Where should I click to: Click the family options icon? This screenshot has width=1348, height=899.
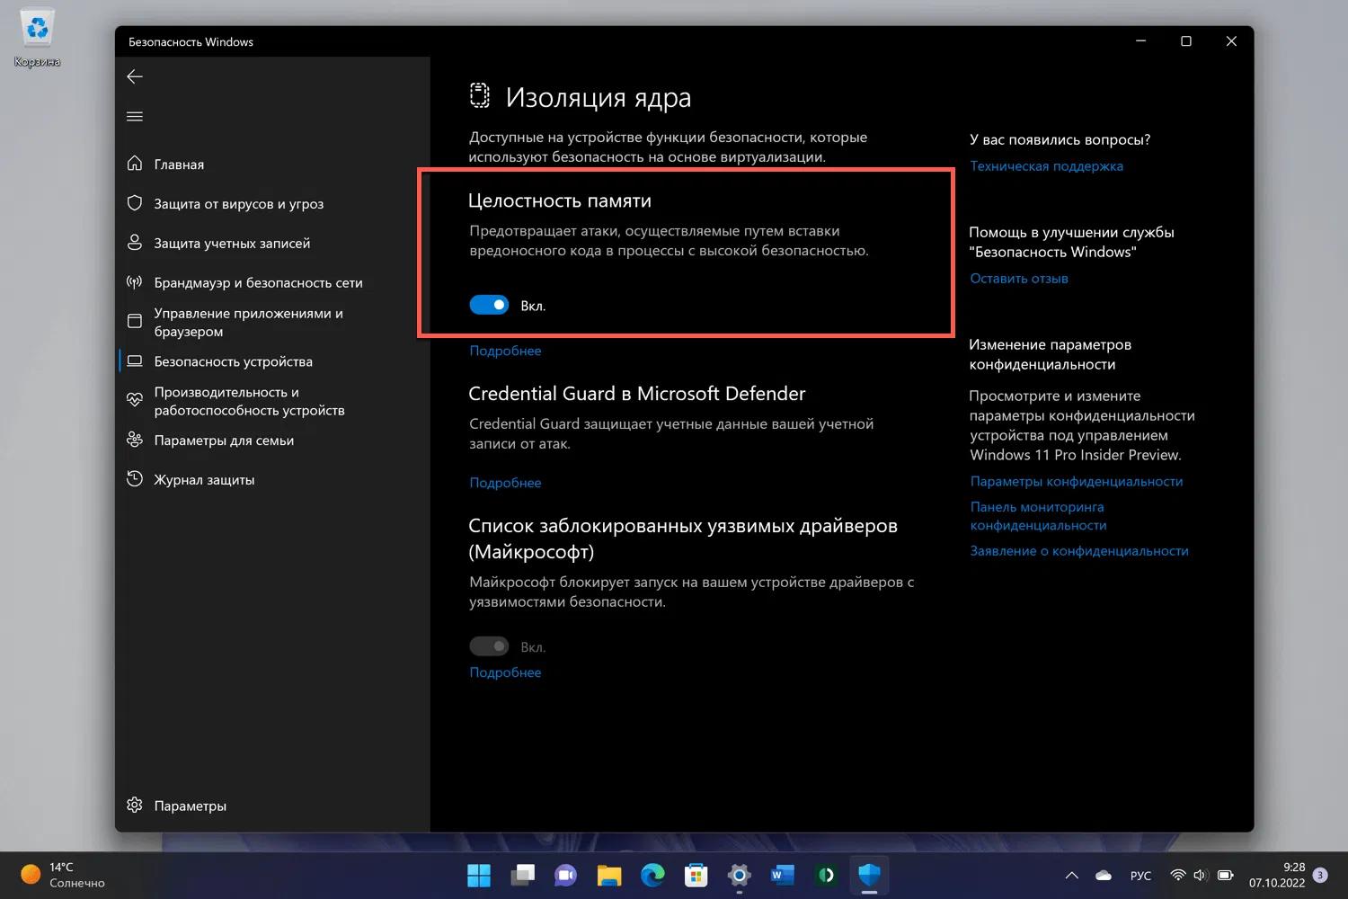[135, 440]
